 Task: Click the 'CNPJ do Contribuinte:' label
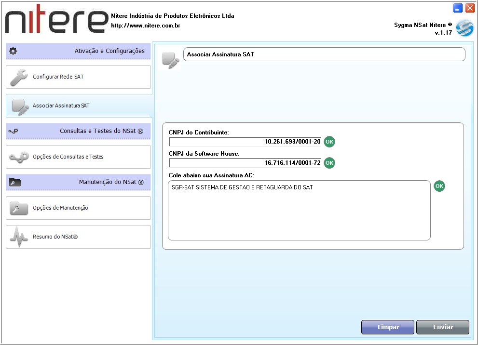click(x=199, y=133)
